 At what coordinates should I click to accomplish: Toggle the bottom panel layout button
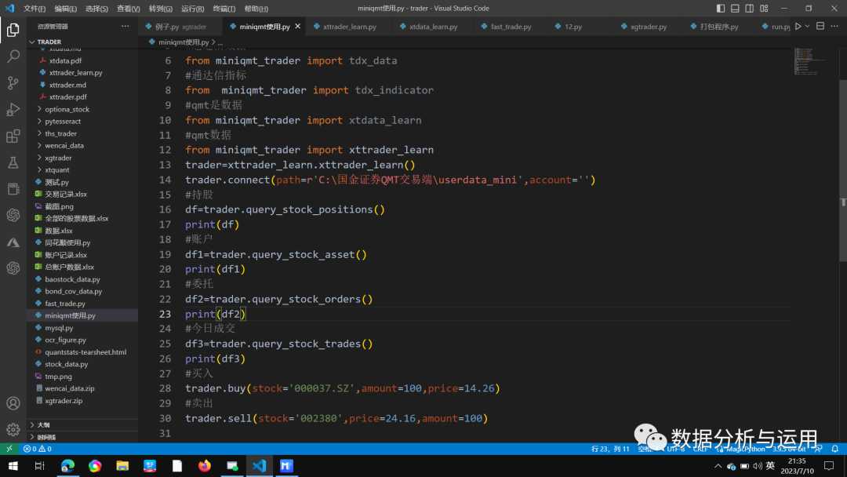click(x=735, y=8)
